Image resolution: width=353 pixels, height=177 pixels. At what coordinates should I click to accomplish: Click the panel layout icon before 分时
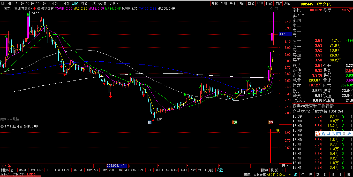[3, 3]
